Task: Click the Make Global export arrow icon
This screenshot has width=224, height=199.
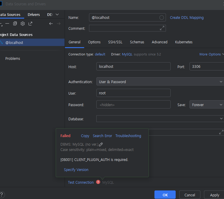Action: click(30, 24)
